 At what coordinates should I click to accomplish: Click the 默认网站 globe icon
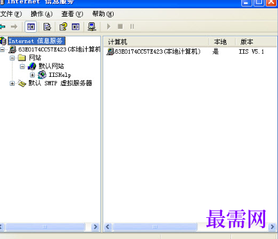pyautogui.click(x=32, y=66)
